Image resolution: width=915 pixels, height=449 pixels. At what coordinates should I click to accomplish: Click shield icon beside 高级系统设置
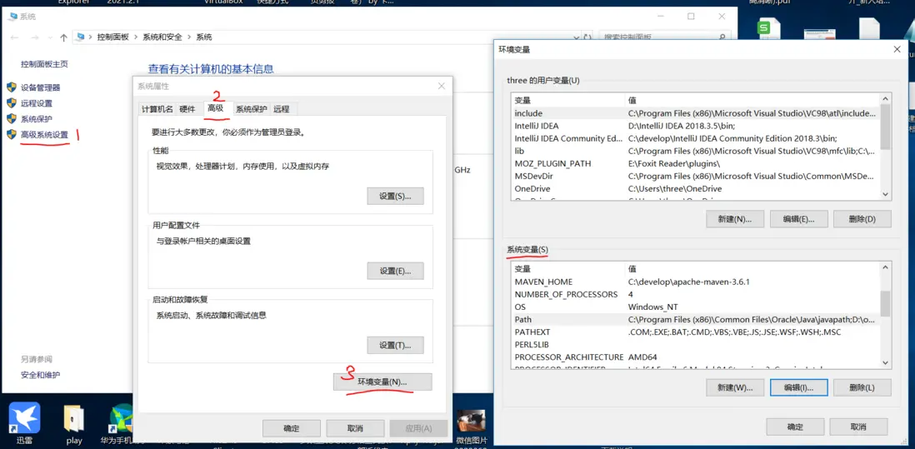click(11, 135)
